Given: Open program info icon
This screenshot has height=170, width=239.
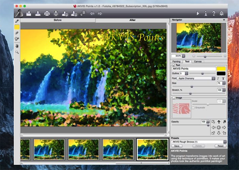Looking at the screenshot, I should tap(206, 14).
